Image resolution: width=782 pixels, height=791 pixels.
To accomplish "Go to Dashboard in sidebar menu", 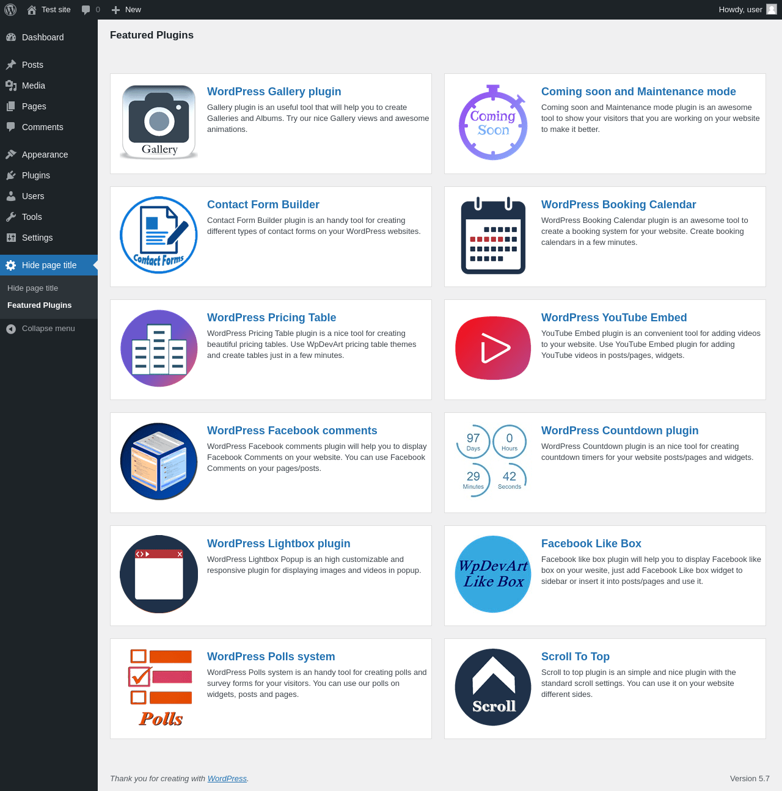I will (x=49, y=37).
